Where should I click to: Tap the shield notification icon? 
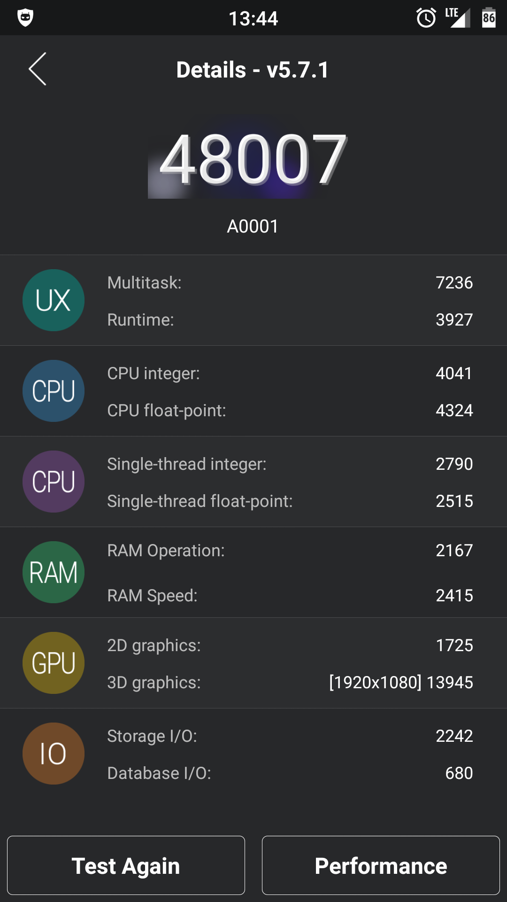click(25, 18)
